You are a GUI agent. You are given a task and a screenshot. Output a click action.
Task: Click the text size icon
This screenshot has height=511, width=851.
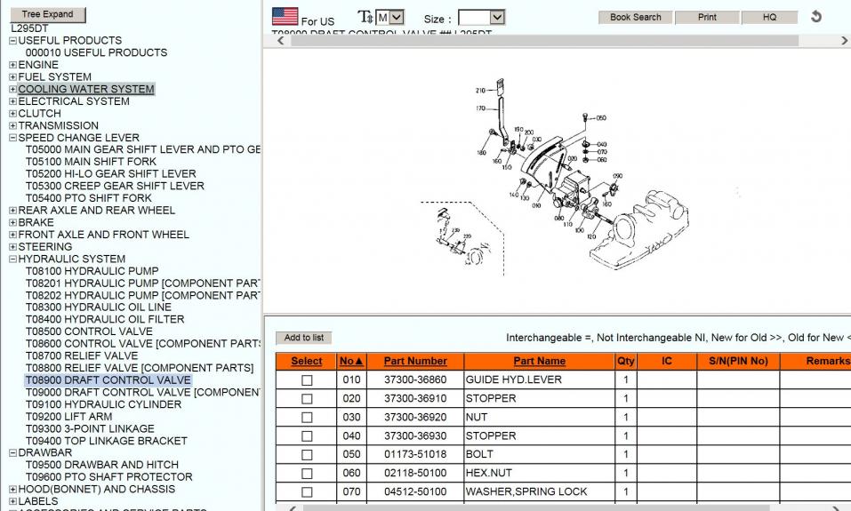pos(365,17)
